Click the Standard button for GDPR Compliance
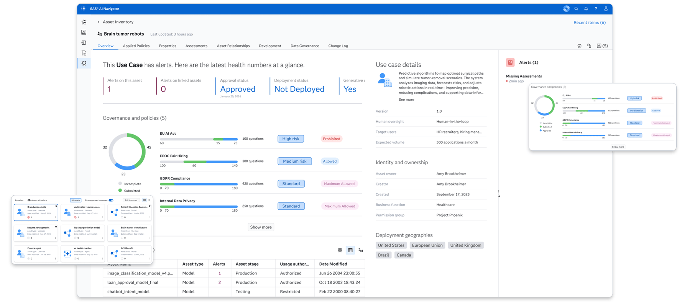The width and height of the screenshot is (690, 302). 291,184
